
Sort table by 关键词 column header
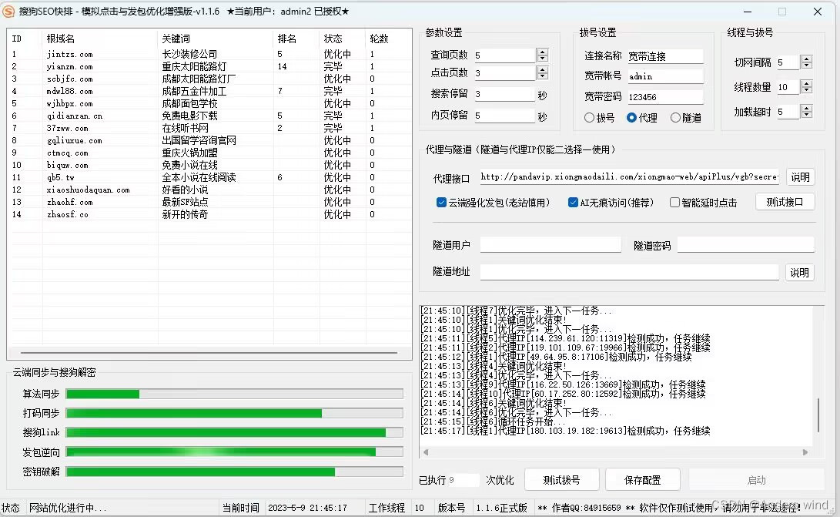216,39
